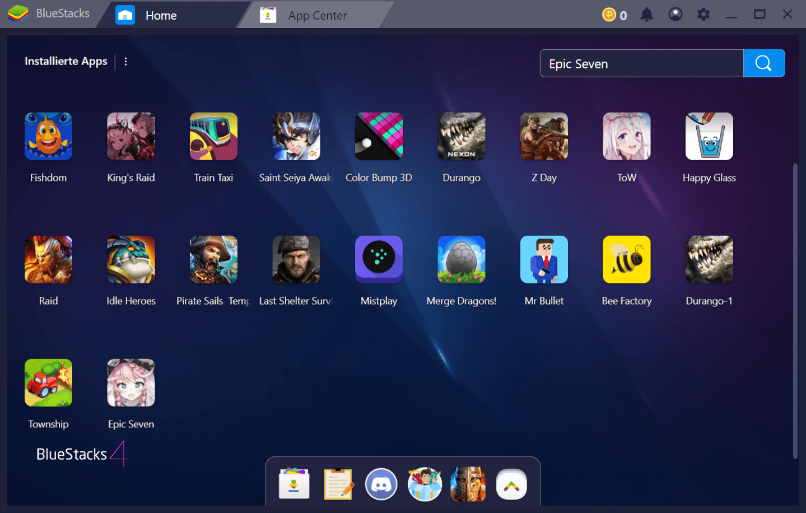Open Discord from the dock

(381, 484)
